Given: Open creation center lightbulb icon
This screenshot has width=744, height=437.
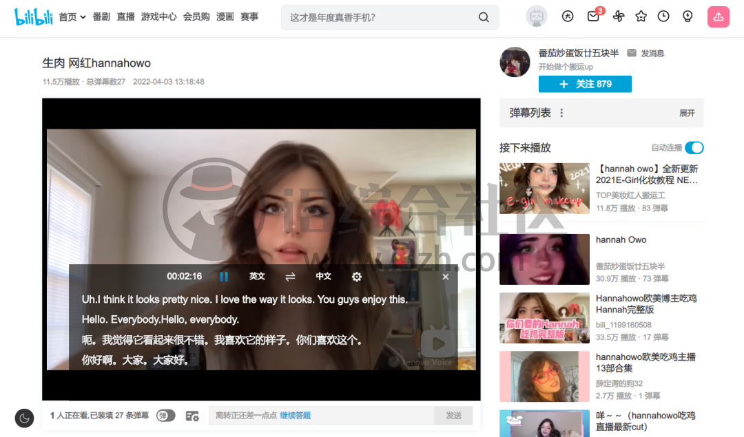Looking at the screenshot, I should 688,17.
